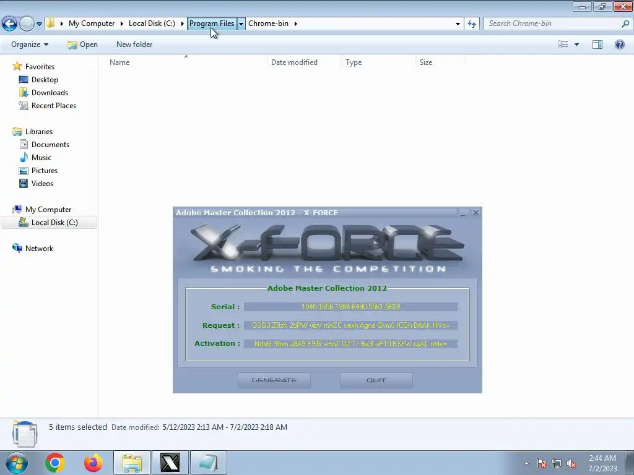Navigate to Local Disk (C:) breadcrumb
Viewport: 634px width, 475px height.
152,24
